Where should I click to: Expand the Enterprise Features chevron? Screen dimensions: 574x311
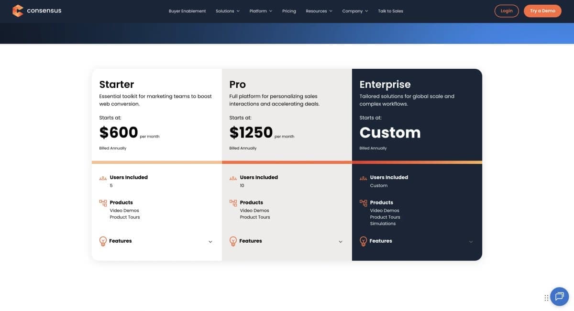coord(471,242)
